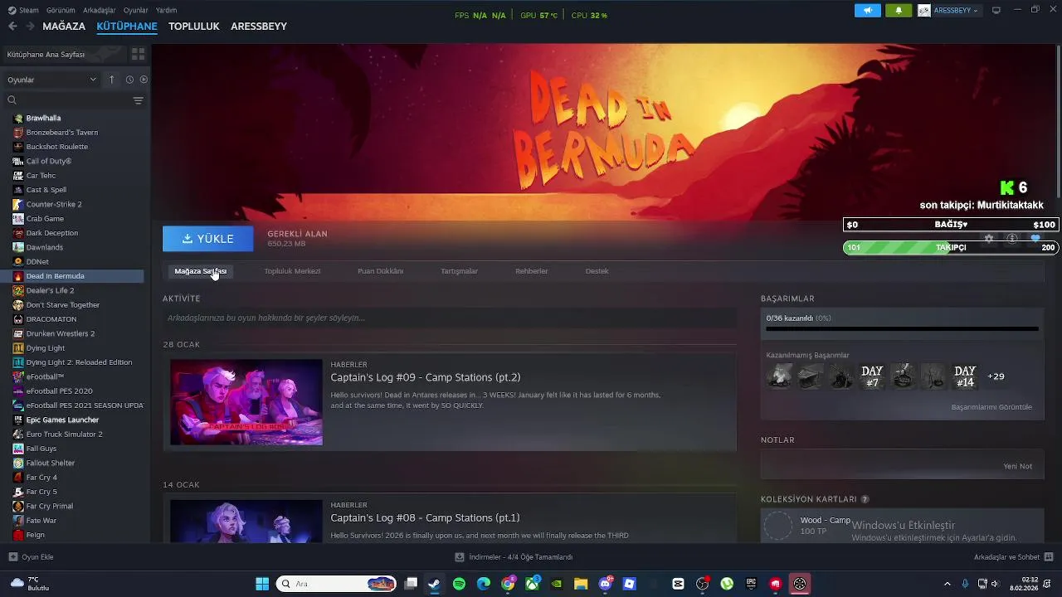Viewport: 1062px width, 597px height.
Task: Switch to Big Picture mode monitor icon
Action: pyautogui.click(x=996, y=11)
